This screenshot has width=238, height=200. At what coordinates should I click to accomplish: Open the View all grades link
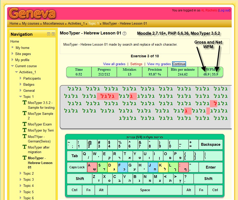[114, 64]
